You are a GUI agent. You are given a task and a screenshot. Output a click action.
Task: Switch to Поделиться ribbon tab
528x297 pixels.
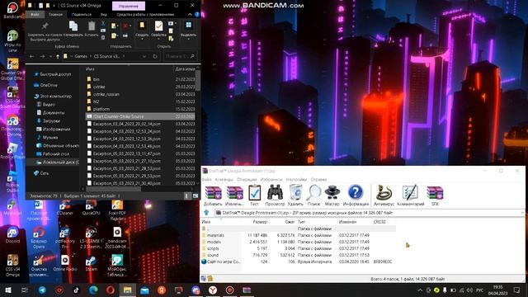click(82, 15)
